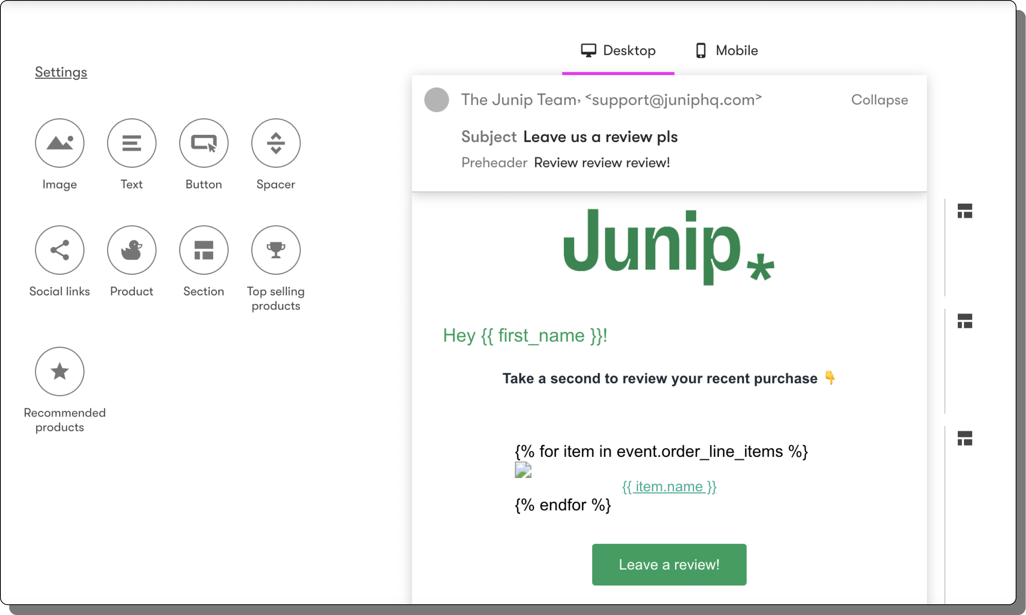Click the sender The Junip Team address

point(611,100)
